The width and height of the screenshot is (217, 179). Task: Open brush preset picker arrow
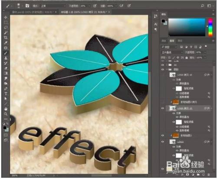pyautogui.click(x=23, y=6)
